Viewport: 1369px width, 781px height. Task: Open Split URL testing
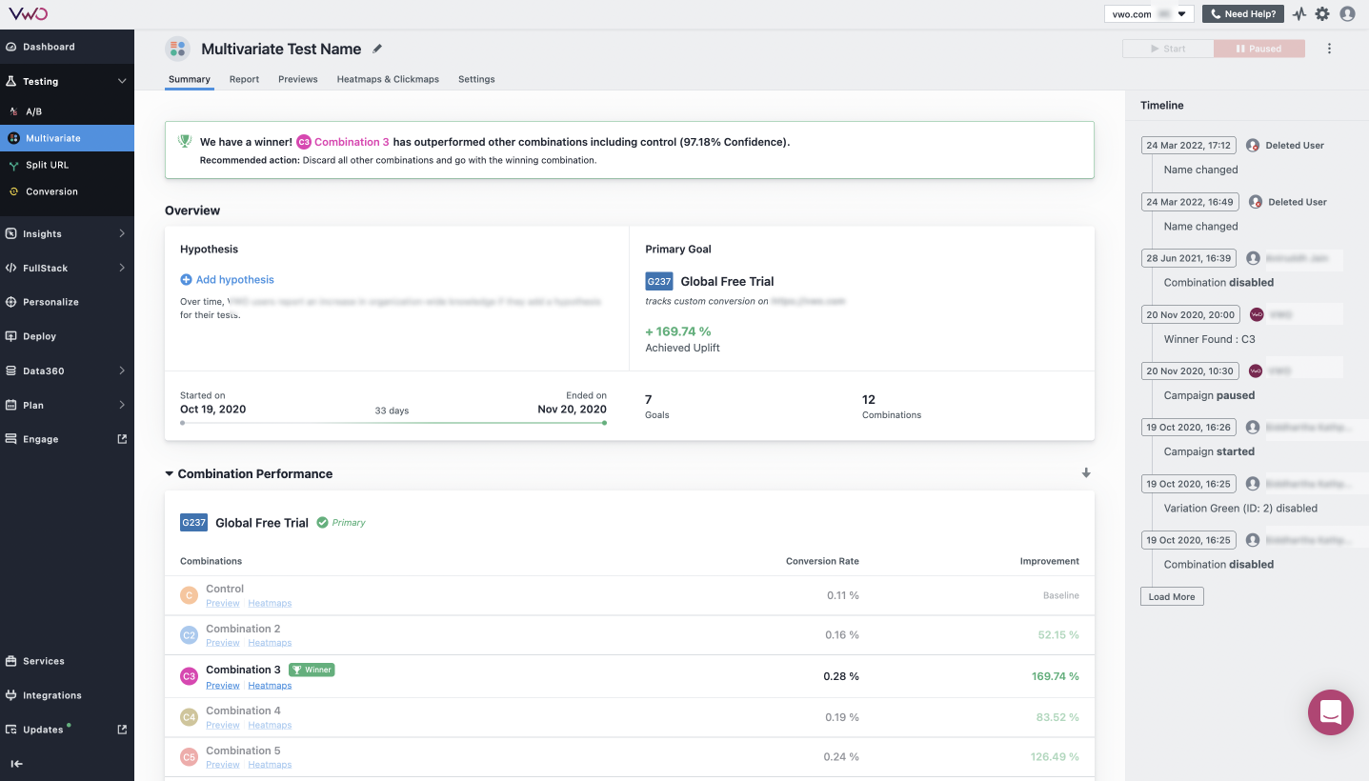(x=67, y=165)
